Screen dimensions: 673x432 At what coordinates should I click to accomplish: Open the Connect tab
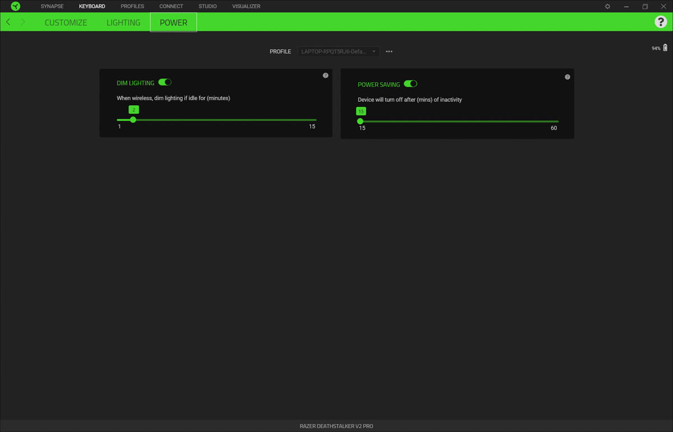[171, 6]
